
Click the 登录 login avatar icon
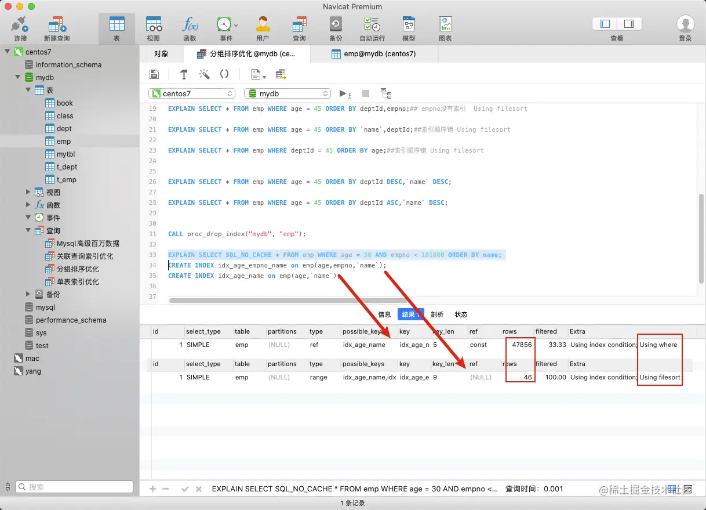pyautogui.click(x=686, y=24)
